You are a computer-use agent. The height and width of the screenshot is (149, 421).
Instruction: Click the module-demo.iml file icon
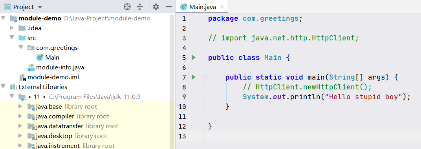[x=22, y=78]
